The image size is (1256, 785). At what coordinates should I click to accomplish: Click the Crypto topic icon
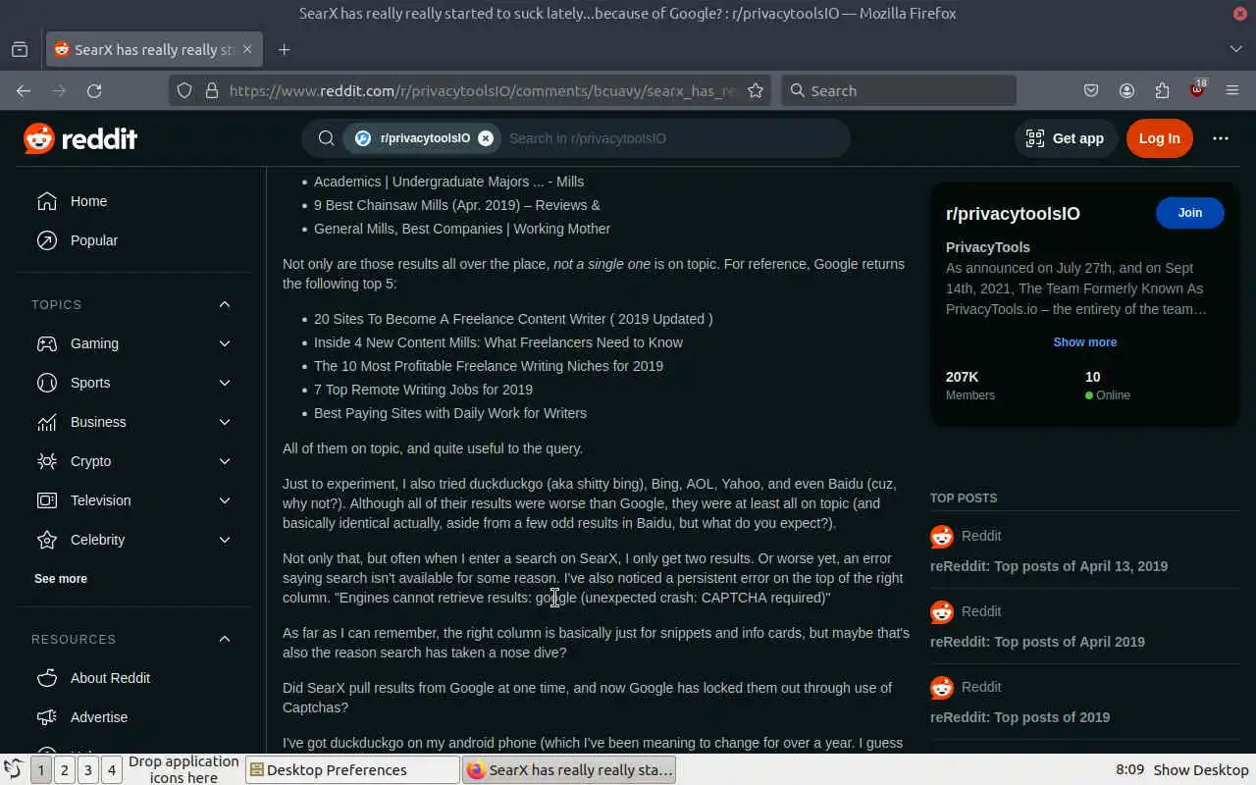click(x=47, y=461)
